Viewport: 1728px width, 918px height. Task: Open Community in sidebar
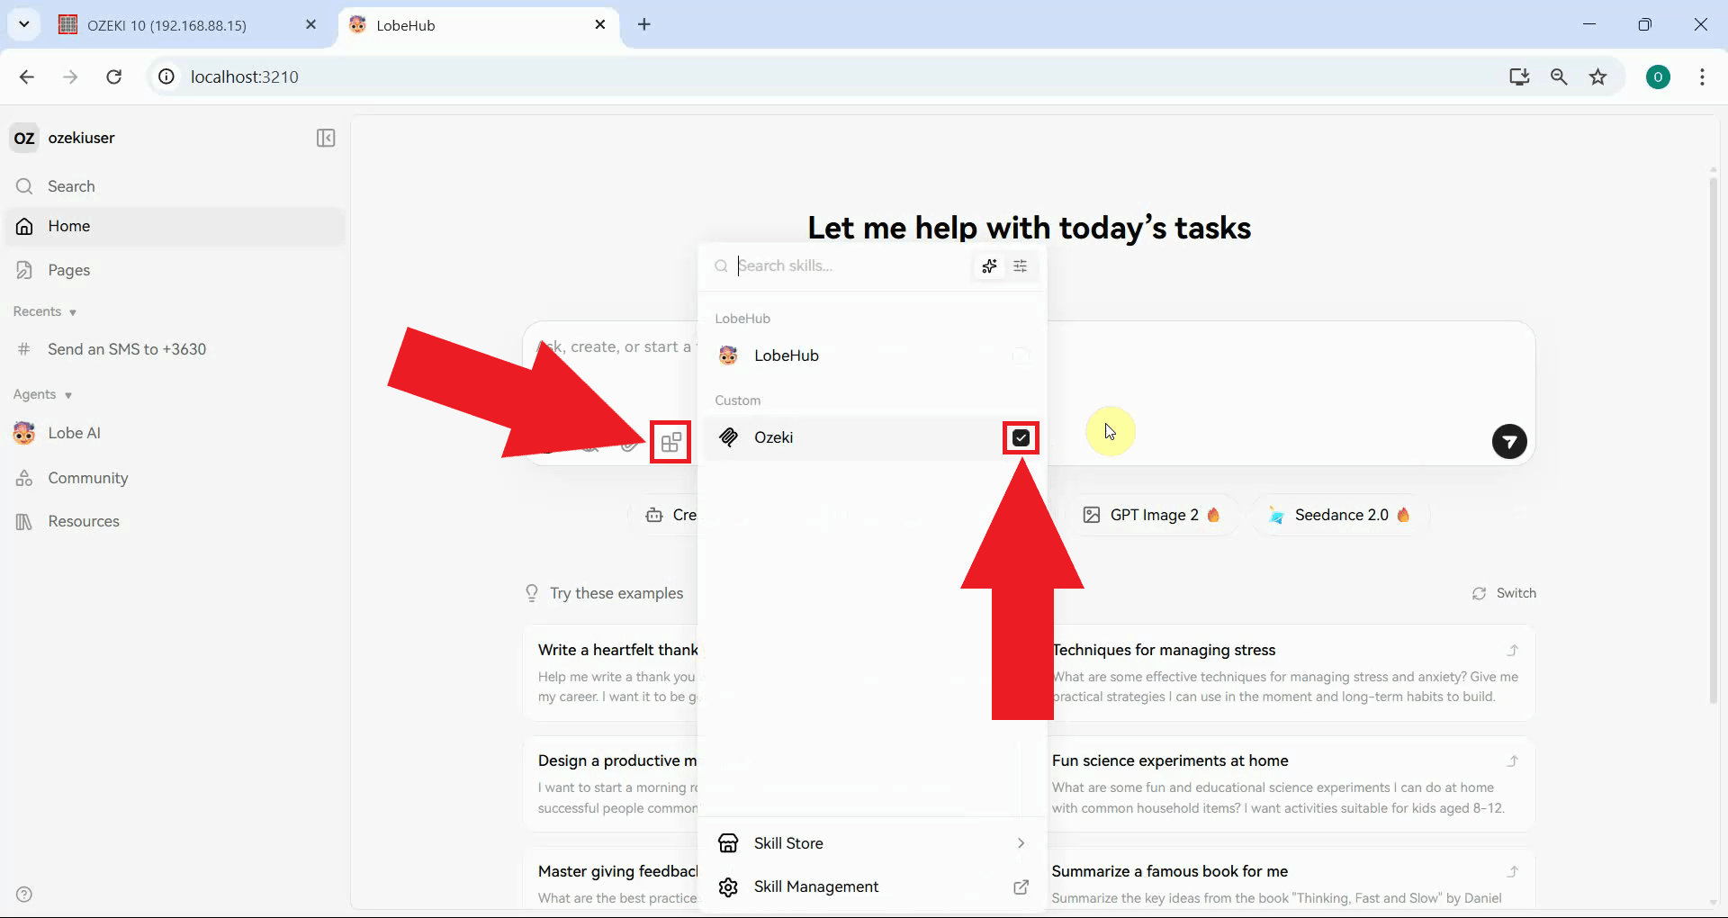coord(175,478)
